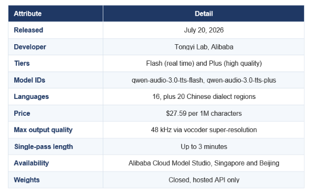312x191 pixels.
Task: Click the July 20, 2026 date cell
Action: [x=203, y=30]
